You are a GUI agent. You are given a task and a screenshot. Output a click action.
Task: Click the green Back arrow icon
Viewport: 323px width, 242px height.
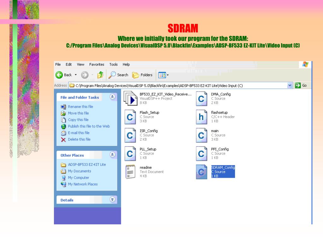tap(59, 75)
